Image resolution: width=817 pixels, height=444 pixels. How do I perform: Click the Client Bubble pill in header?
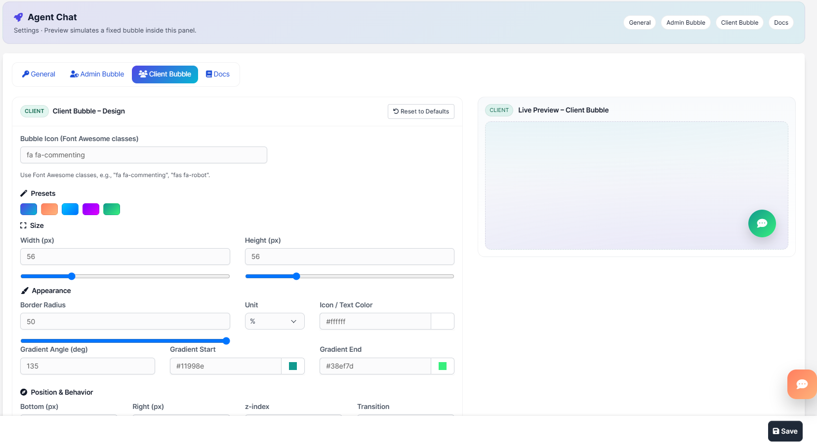click(739, 23)
